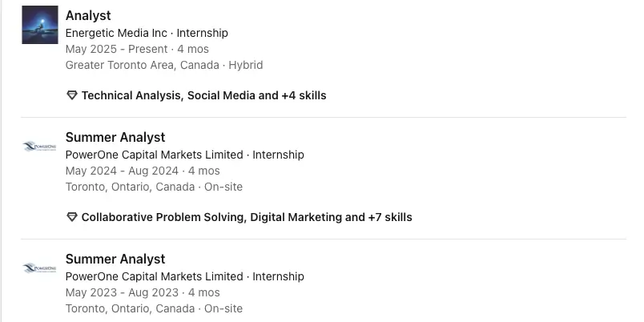Select the Summer Analyst title dated 2023
The image size is (644, 322).
115,259
